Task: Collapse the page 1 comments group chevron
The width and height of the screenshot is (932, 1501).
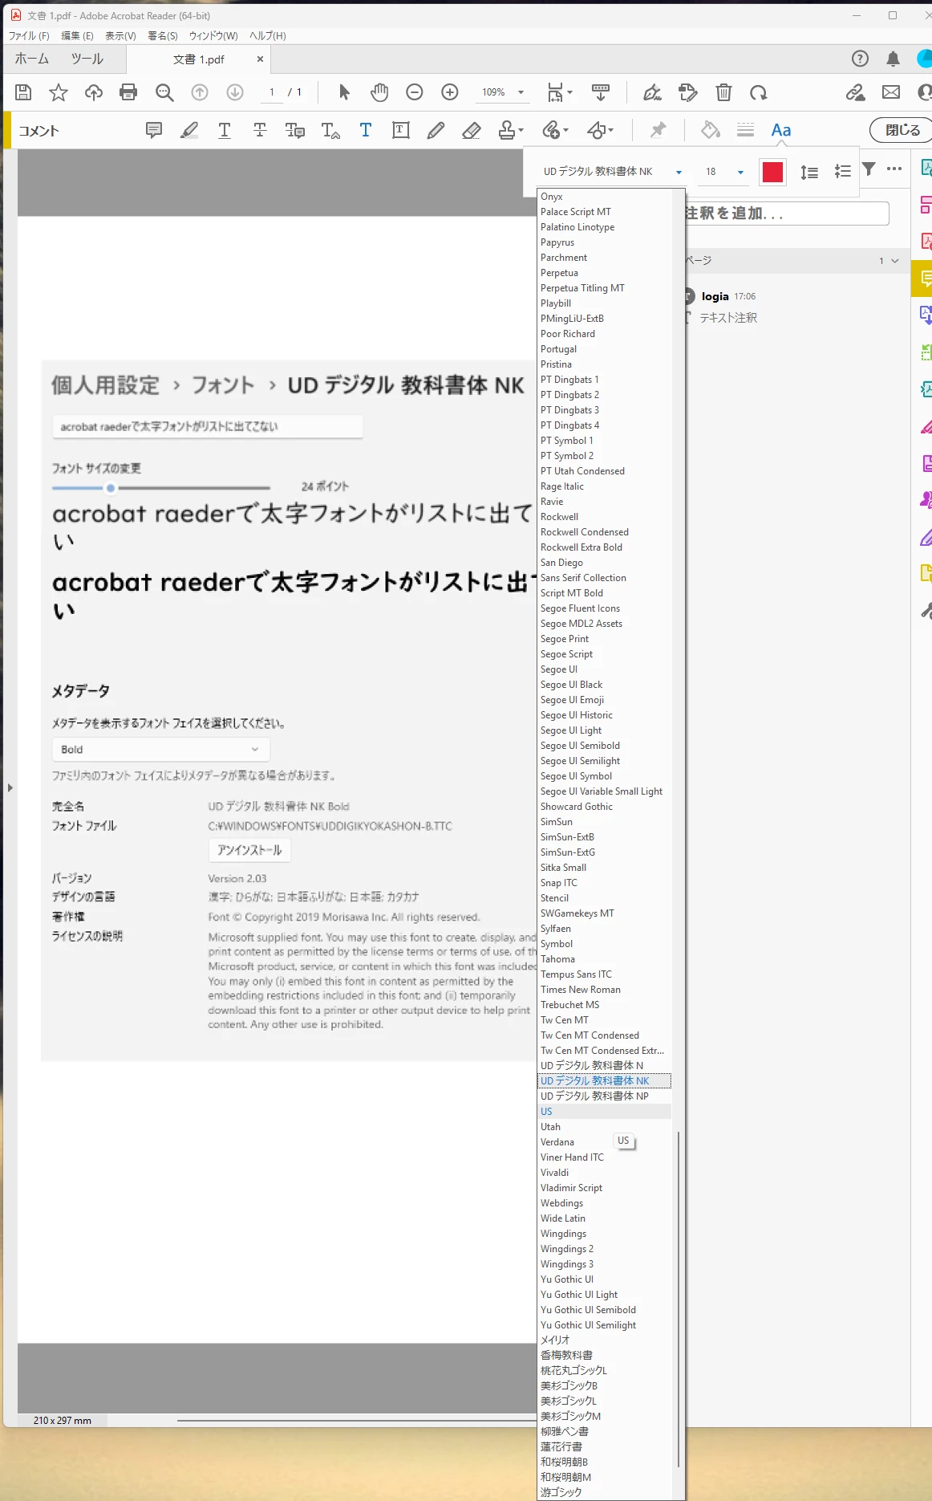Action: pyautogui.click(x=895, y=261)
